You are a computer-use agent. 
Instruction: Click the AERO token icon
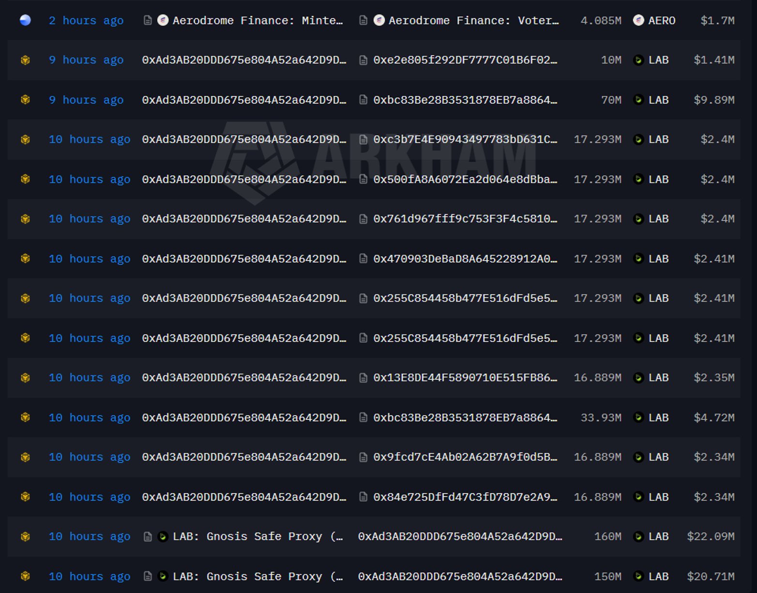[638, 20]
